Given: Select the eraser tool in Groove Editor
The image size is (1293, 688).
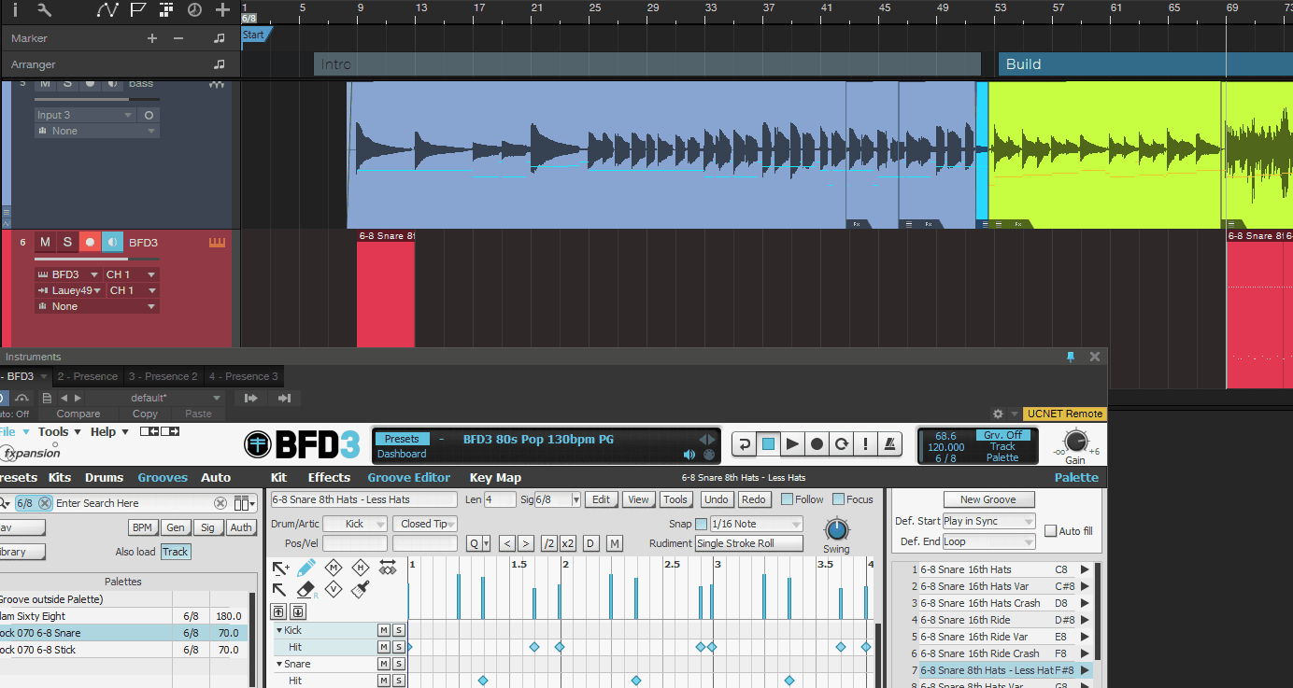Looking at the screenshot, I should coord(305,590).
